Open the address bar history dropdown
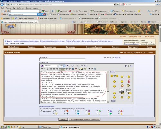 pos(115,5)
